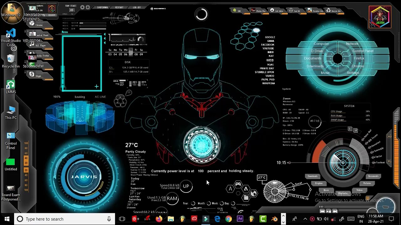Screen dimensions: 401x225
Task: Open the GOOGLE web link
Action: pyautogui.click(x=270, y=37)
